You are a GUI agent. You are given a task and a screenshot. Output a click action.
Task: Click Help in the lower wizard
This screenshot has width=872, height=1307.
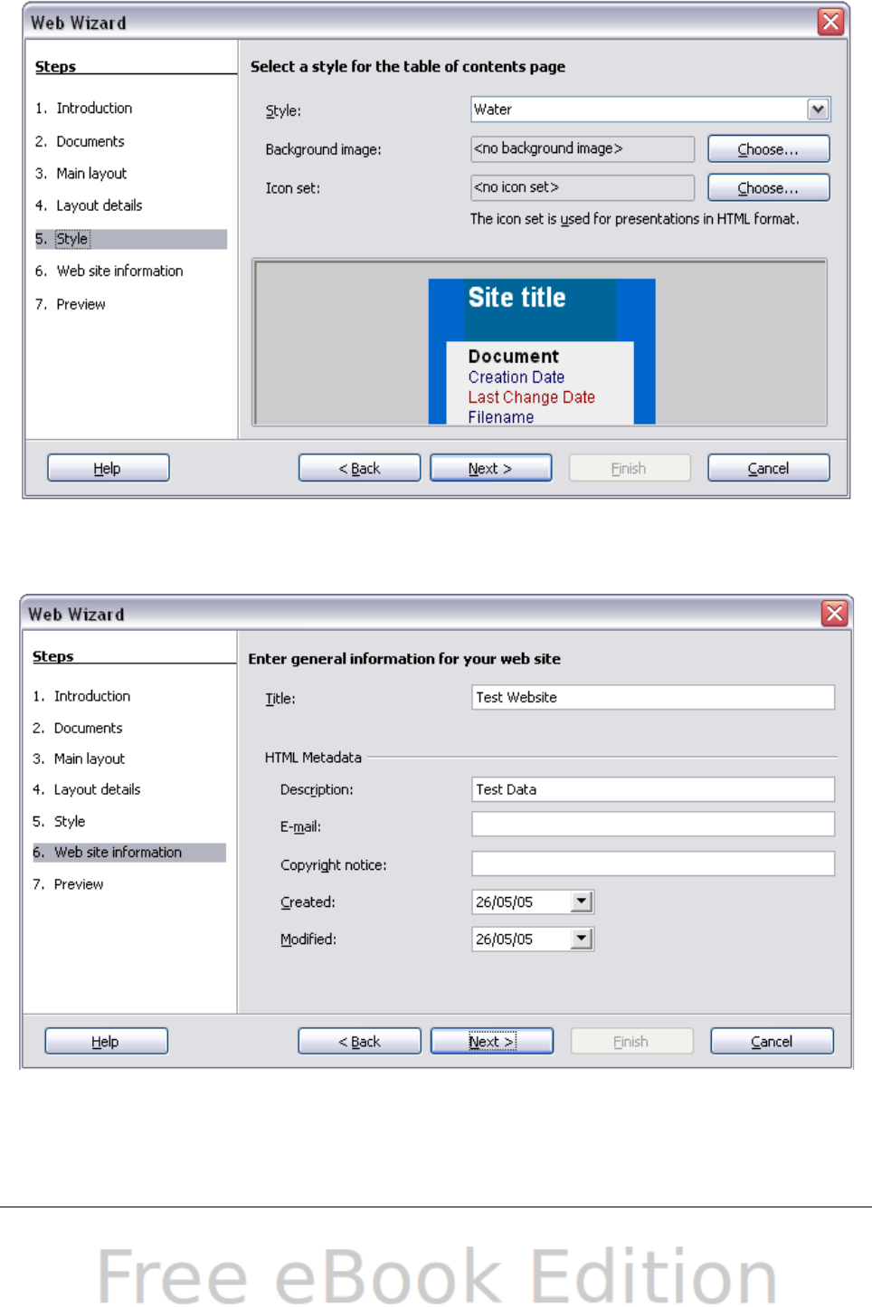pos(106,1041)
